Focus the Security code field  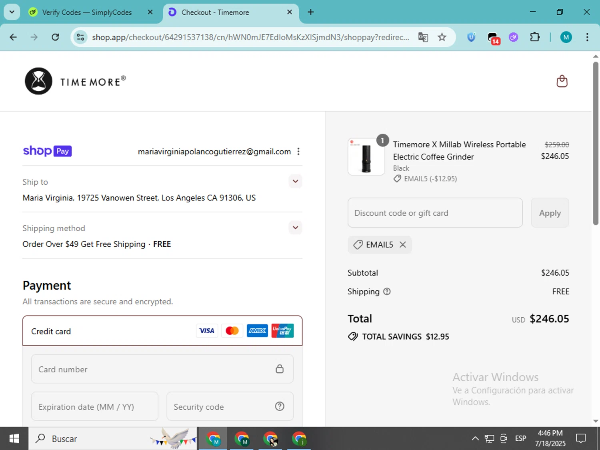230,406
